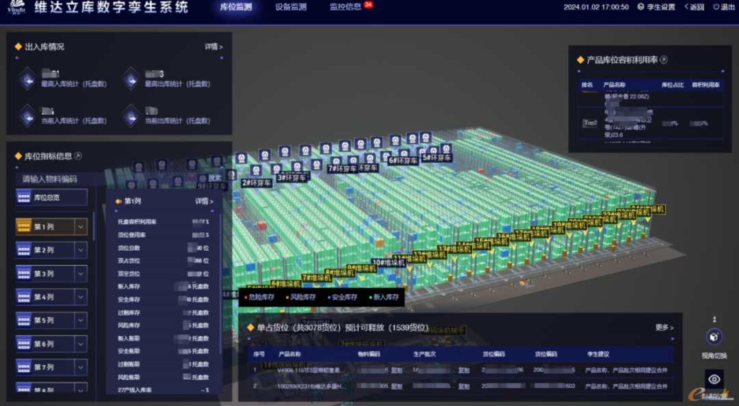The image size is (739, 406).
Task: Open 详情 for the 第1列 popup
Action: coord(204,201)
